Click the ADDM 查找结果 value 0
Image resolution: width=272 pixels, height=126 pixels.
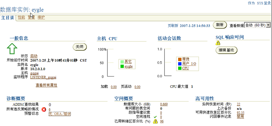tap(50, 105)
